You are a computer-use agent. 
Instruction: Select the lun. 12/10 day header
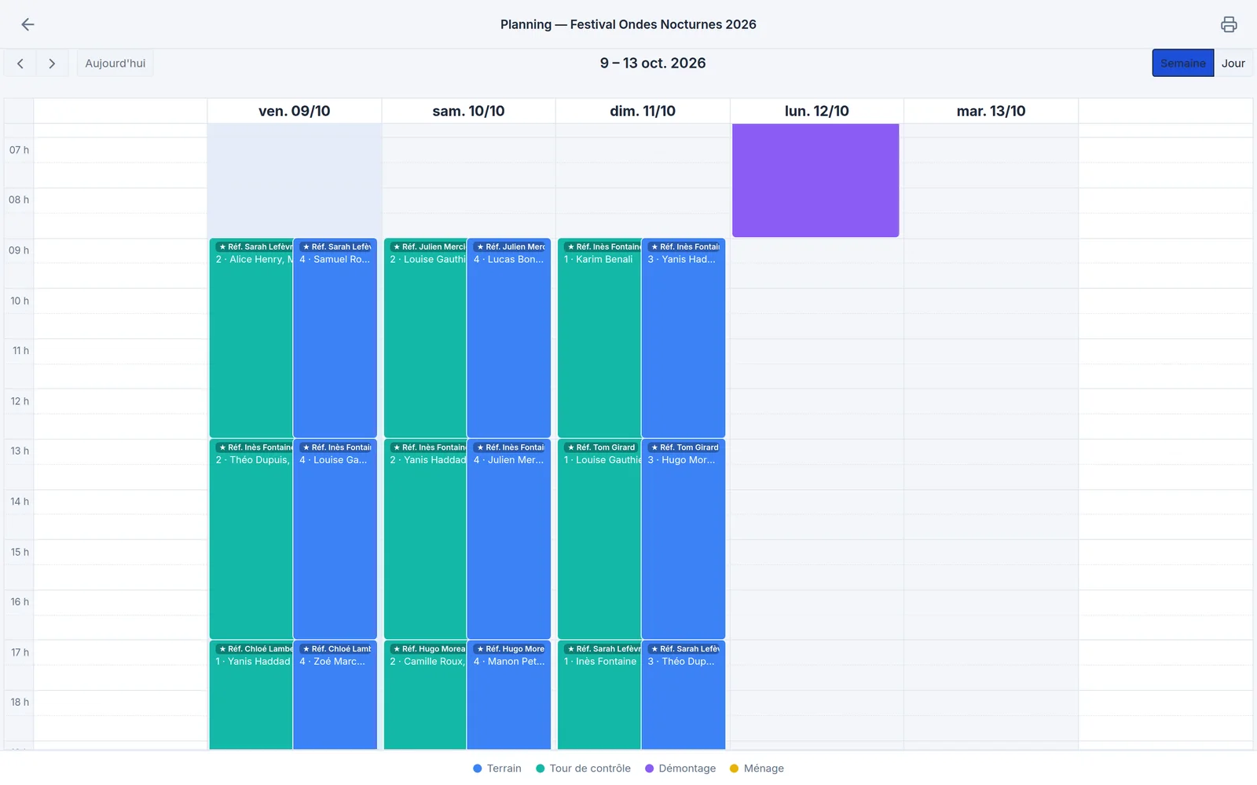coord(817,111)
